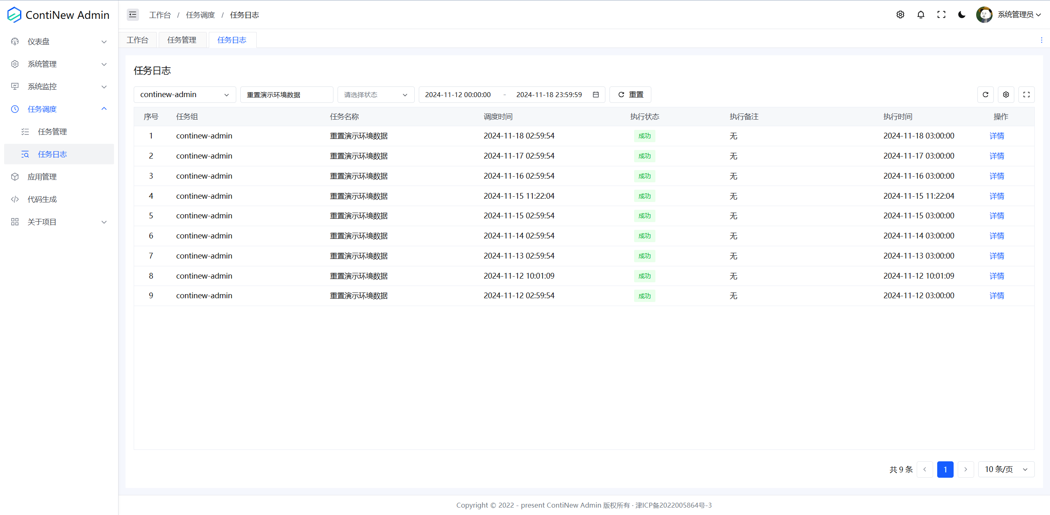The image size is (1050, 515).
Task: Go to next page arrow in pagination
Action: (966, 469)
